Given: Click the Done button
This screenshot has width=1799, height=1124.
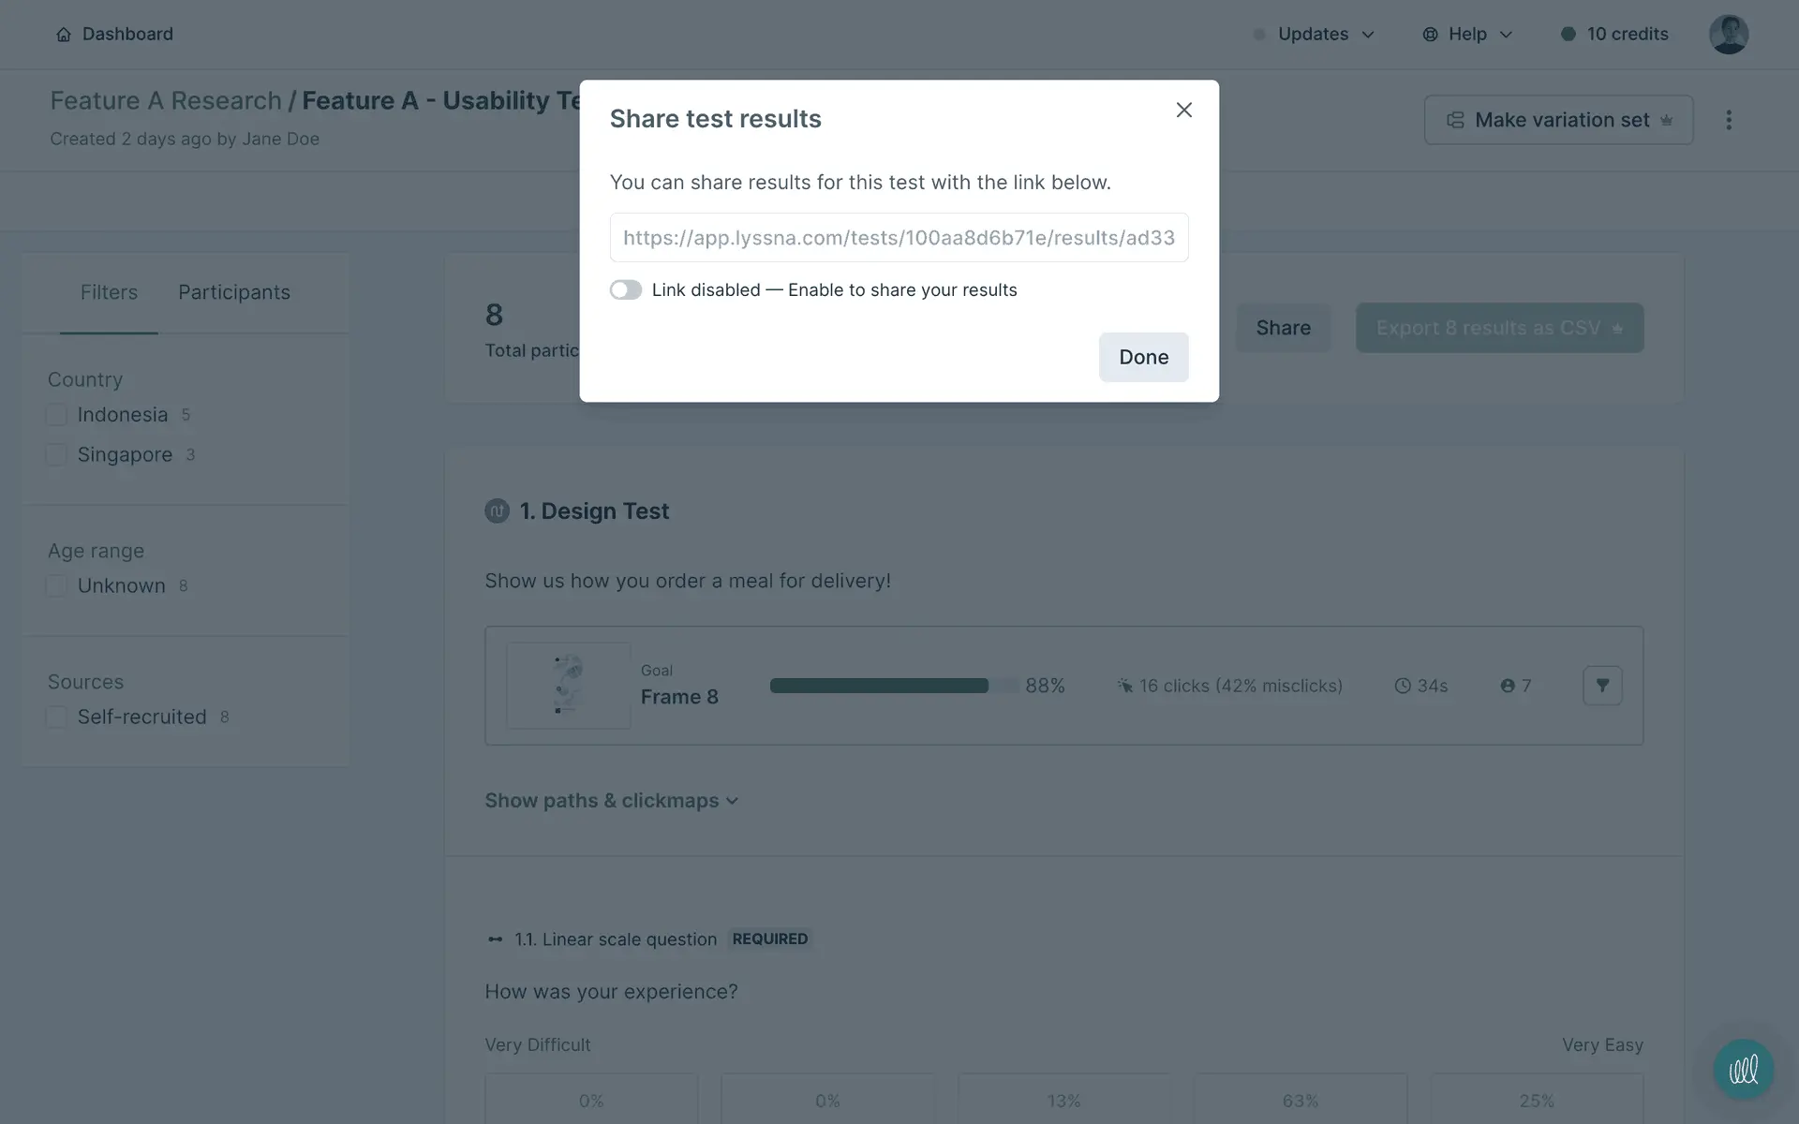Looking at the screenshot, I should (x=1143, y=357).
